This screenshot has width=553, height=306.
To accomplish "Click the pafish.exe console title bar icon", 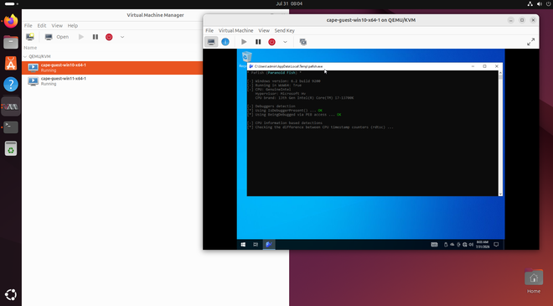I will (251, 66).
